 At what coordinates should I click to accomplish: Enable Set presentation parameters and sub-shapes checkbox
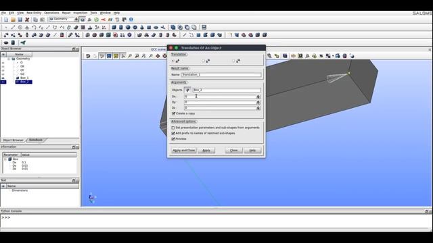coord(173,128)
